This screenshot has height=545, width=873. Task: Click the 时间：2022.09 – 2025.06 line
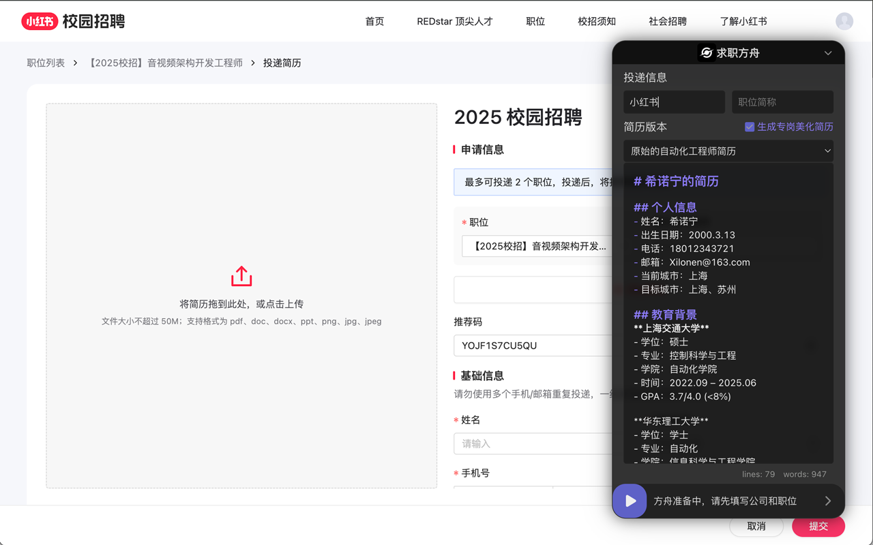(695, 383)
